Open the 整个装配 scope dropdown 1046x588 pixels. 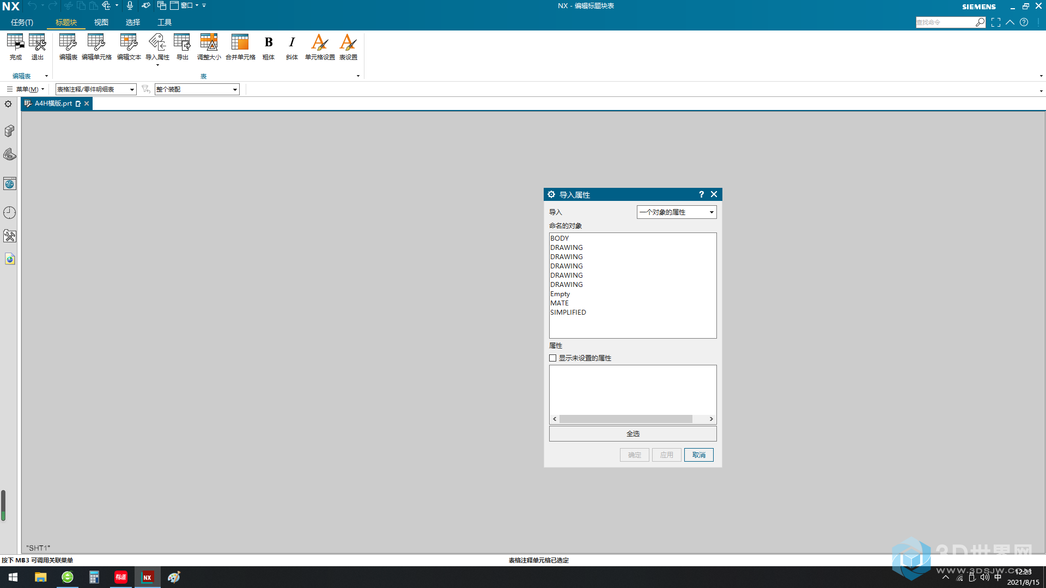point(197,89)
